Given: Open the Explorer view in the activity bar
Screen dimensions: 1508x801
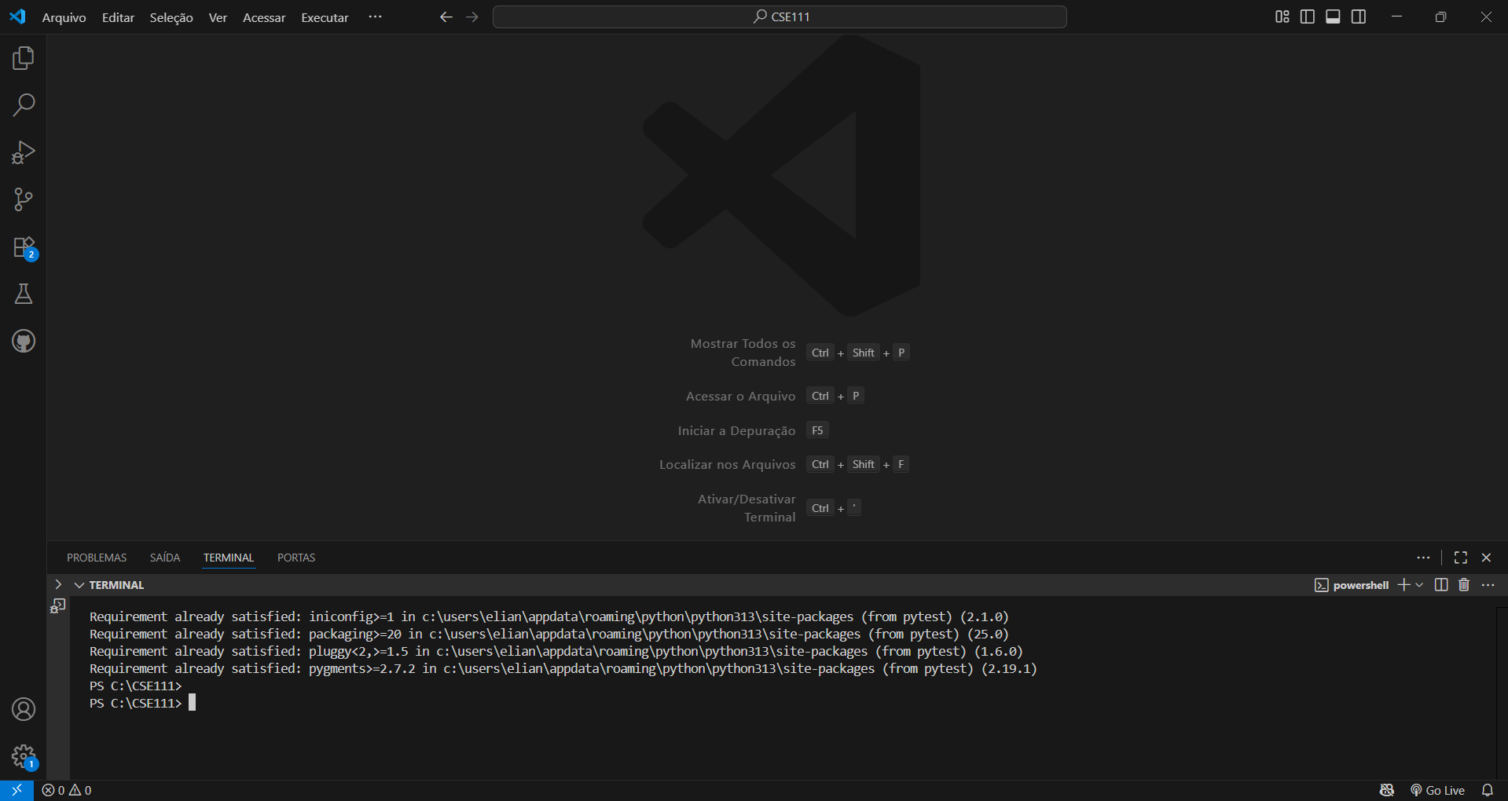Looking at the screenshot, I should click(x=24, y=58).
